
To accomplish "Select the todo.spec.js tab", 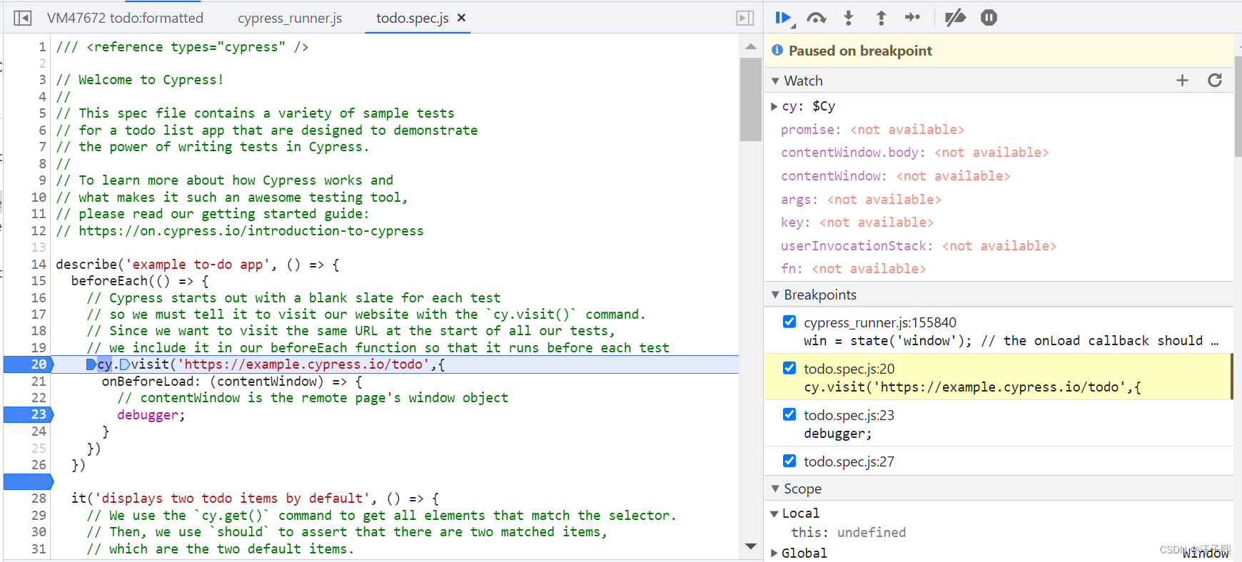I will (412, 18).
